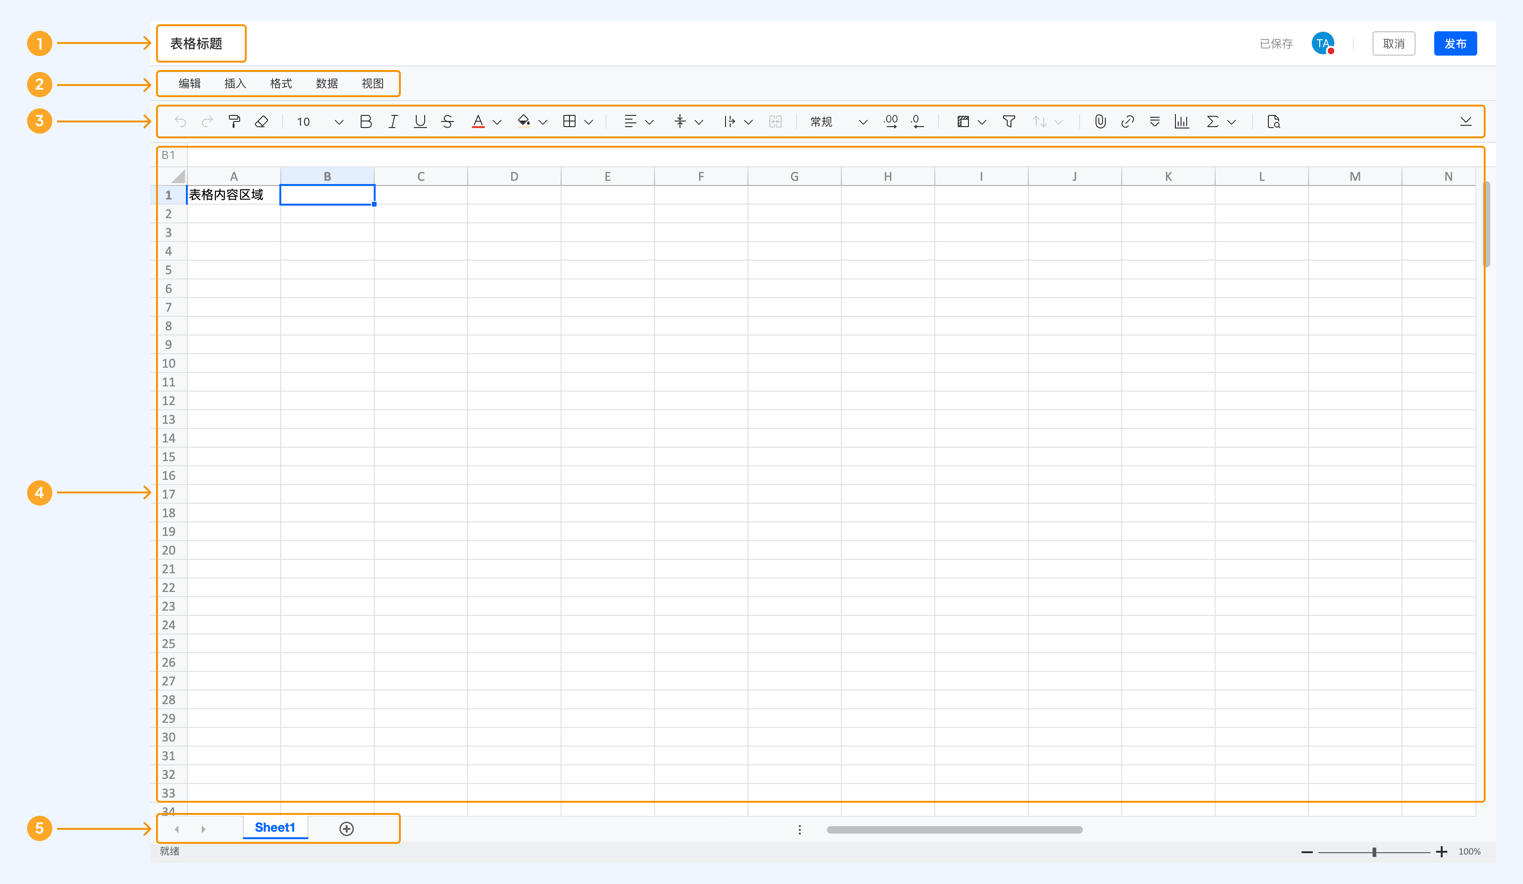Add a new sheet with plus icon

[346, 828]
